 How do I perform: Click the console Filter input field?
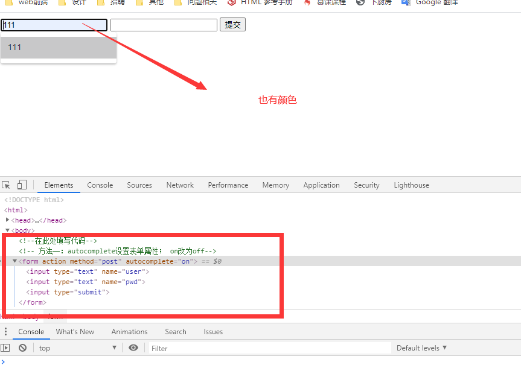tap(270, 348)
